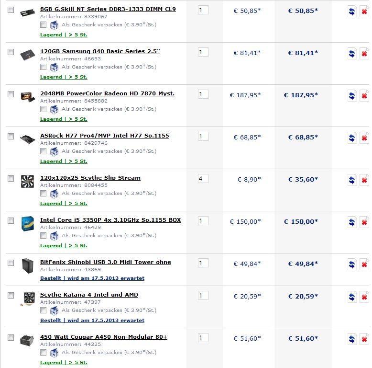Select row checkbox for BitFenix Shinobi
Viewport: 372px width, 368px height.
pyautogui.click(x=11, y=263)
